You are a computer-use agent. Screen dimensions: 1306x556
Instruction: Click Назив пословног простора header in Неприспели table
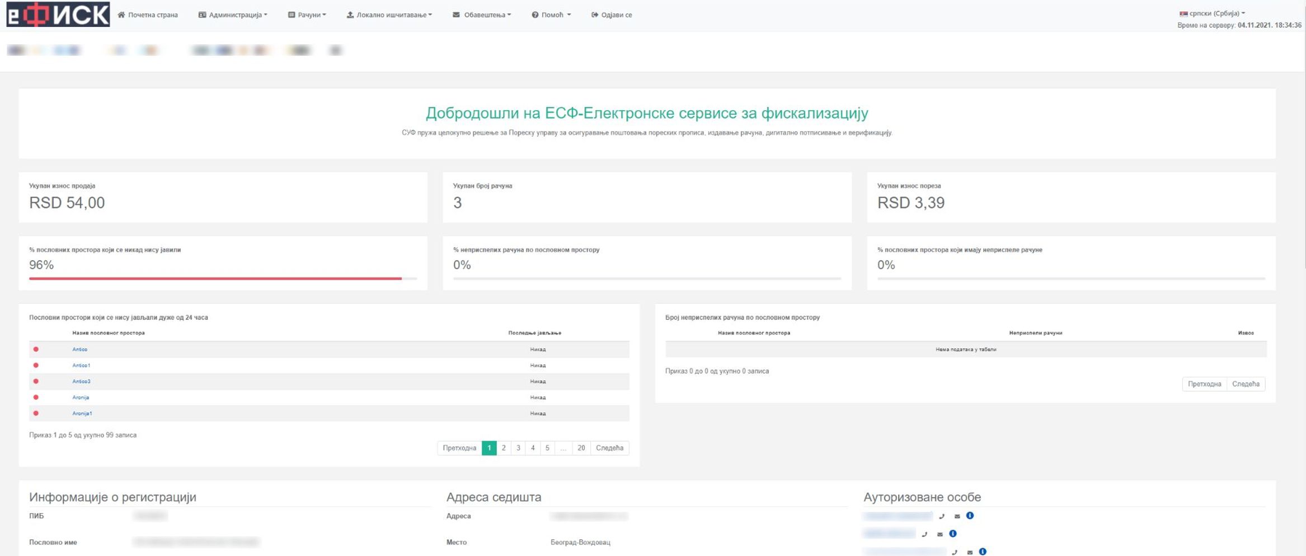(x=754, y=333)
